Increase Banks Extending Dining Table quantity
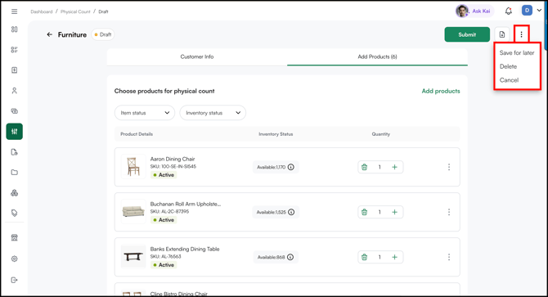 click(394, 257)
